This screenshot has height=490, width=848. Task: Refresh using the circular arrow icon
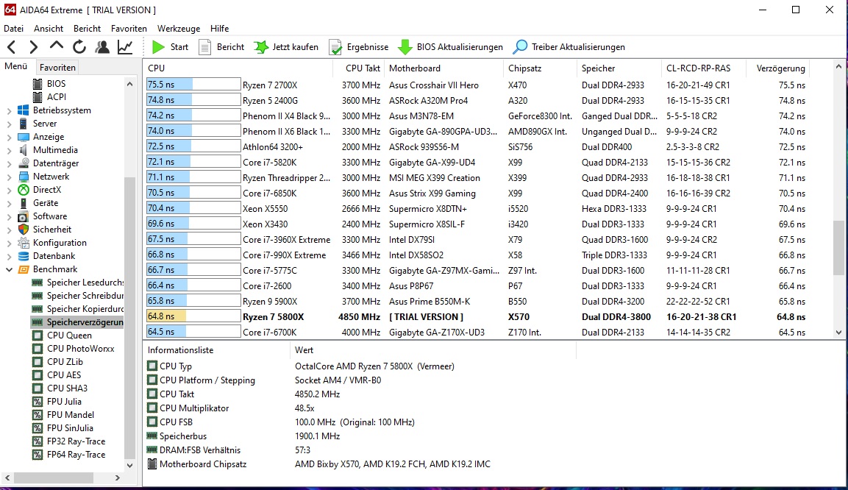[x=79, y=47]
